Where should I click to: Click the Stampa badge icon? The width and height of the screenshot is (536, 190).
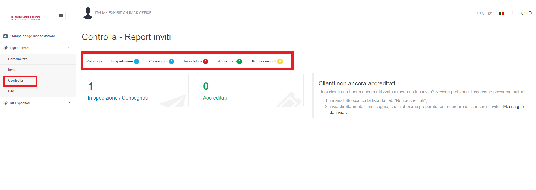tap(5, 36)
